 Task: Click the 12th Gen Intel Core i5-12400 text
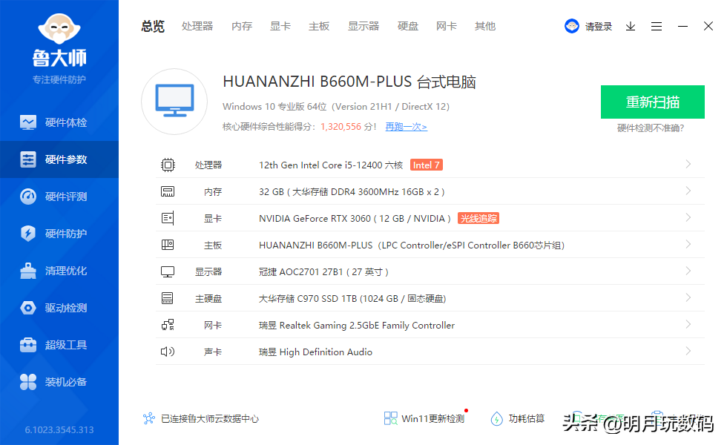tap(331, 165)
